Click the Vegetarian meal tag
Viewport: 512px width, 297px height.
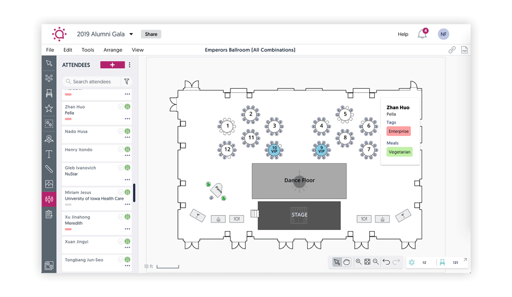pyautogui.click(x=399, y=151)
